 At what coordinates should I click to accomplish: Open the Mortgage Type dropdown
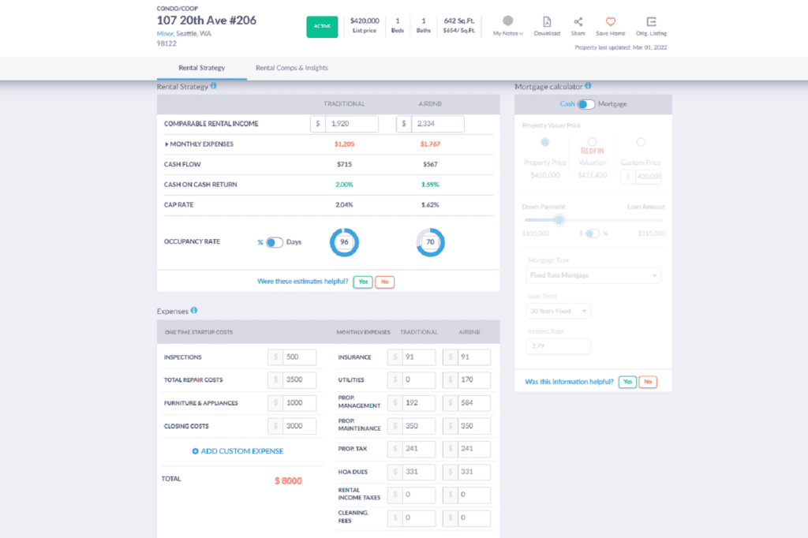(x=593, y=275)
